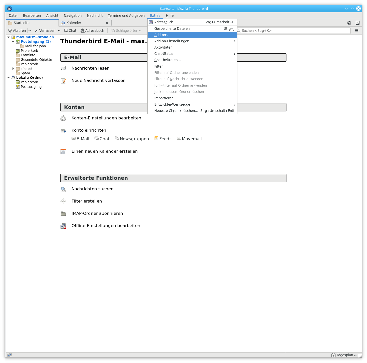The width and height of the screenshot is (367, 363).
Task: Choose Importieren... in the Extras menu
Action: [165, 98]
